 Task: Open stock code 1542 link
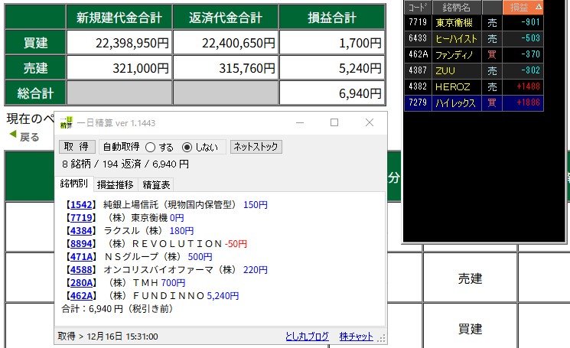80,205
